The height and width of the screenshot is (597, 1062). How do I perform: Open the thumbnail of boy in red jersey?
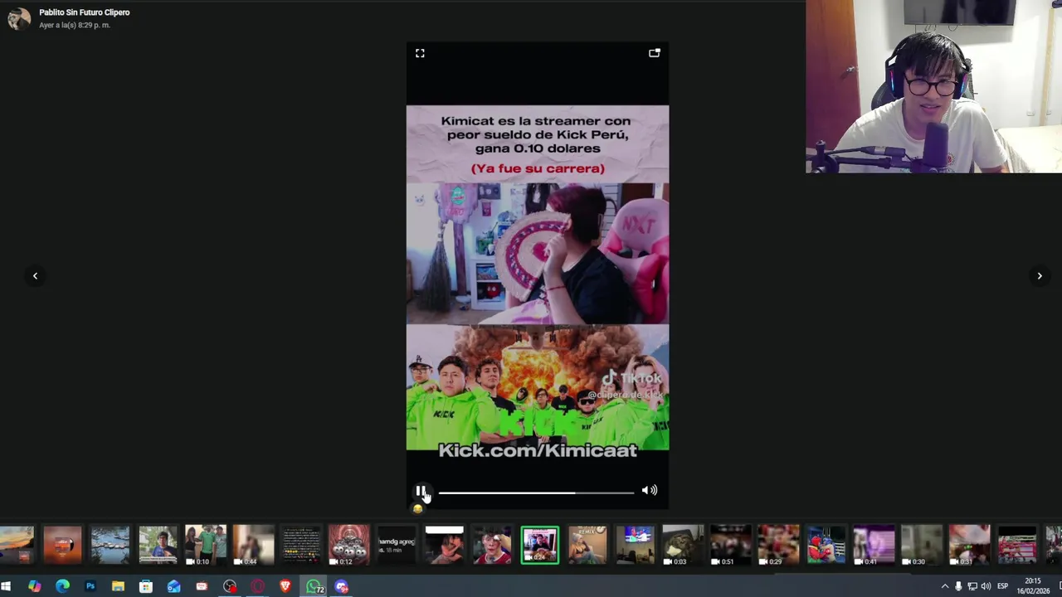(x=492, y=545)
